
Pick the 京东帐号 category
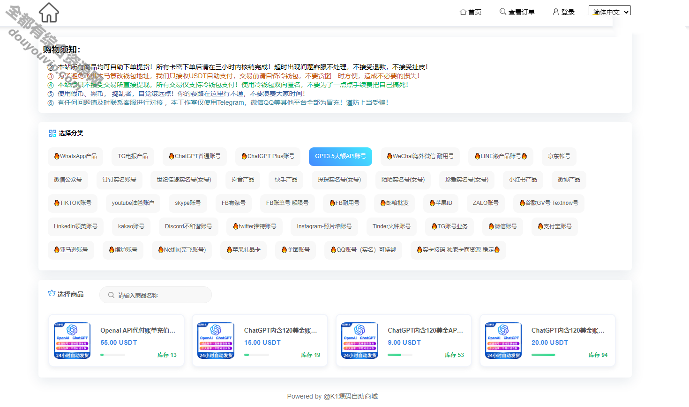pos(559,156)
